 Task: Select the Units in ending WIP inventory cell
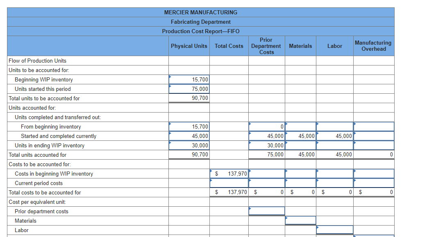(189, 145)
